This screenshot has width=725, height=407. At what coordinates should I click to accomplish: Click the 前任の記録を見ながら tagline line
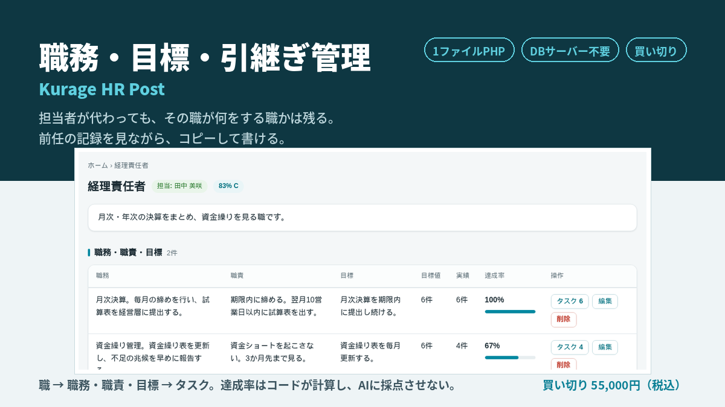(163, 138)
